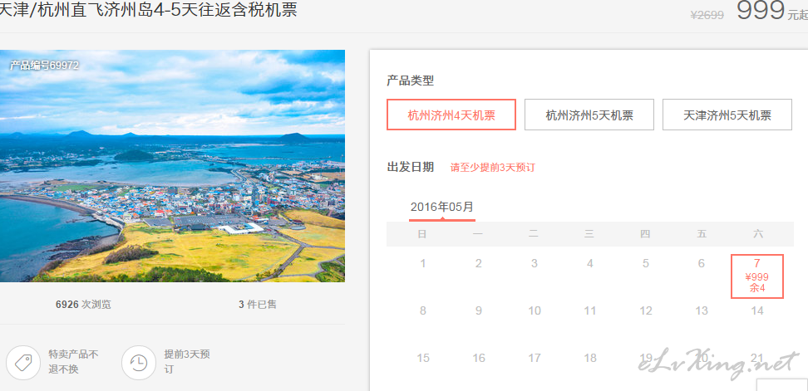Open the Jeju Island product photo
The image size is (808, 391).
(172, 166)
